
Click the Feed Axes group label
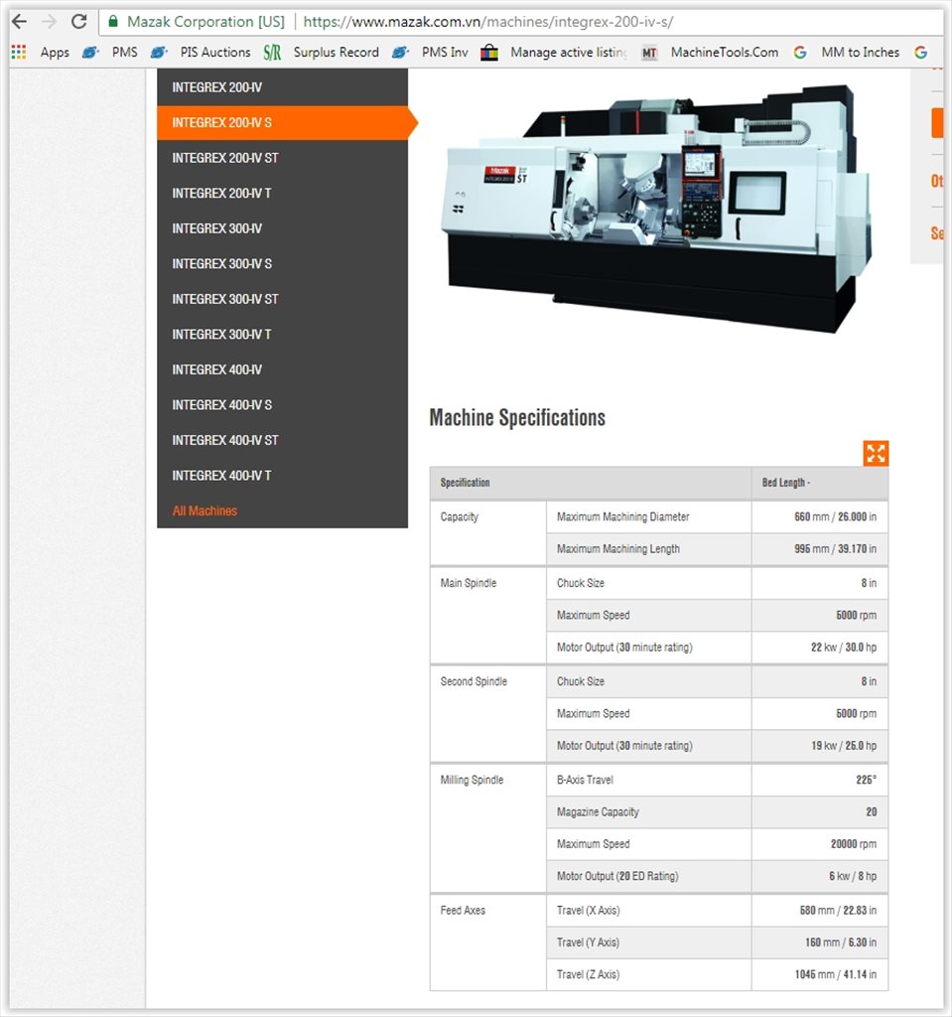tap(463, 911)
